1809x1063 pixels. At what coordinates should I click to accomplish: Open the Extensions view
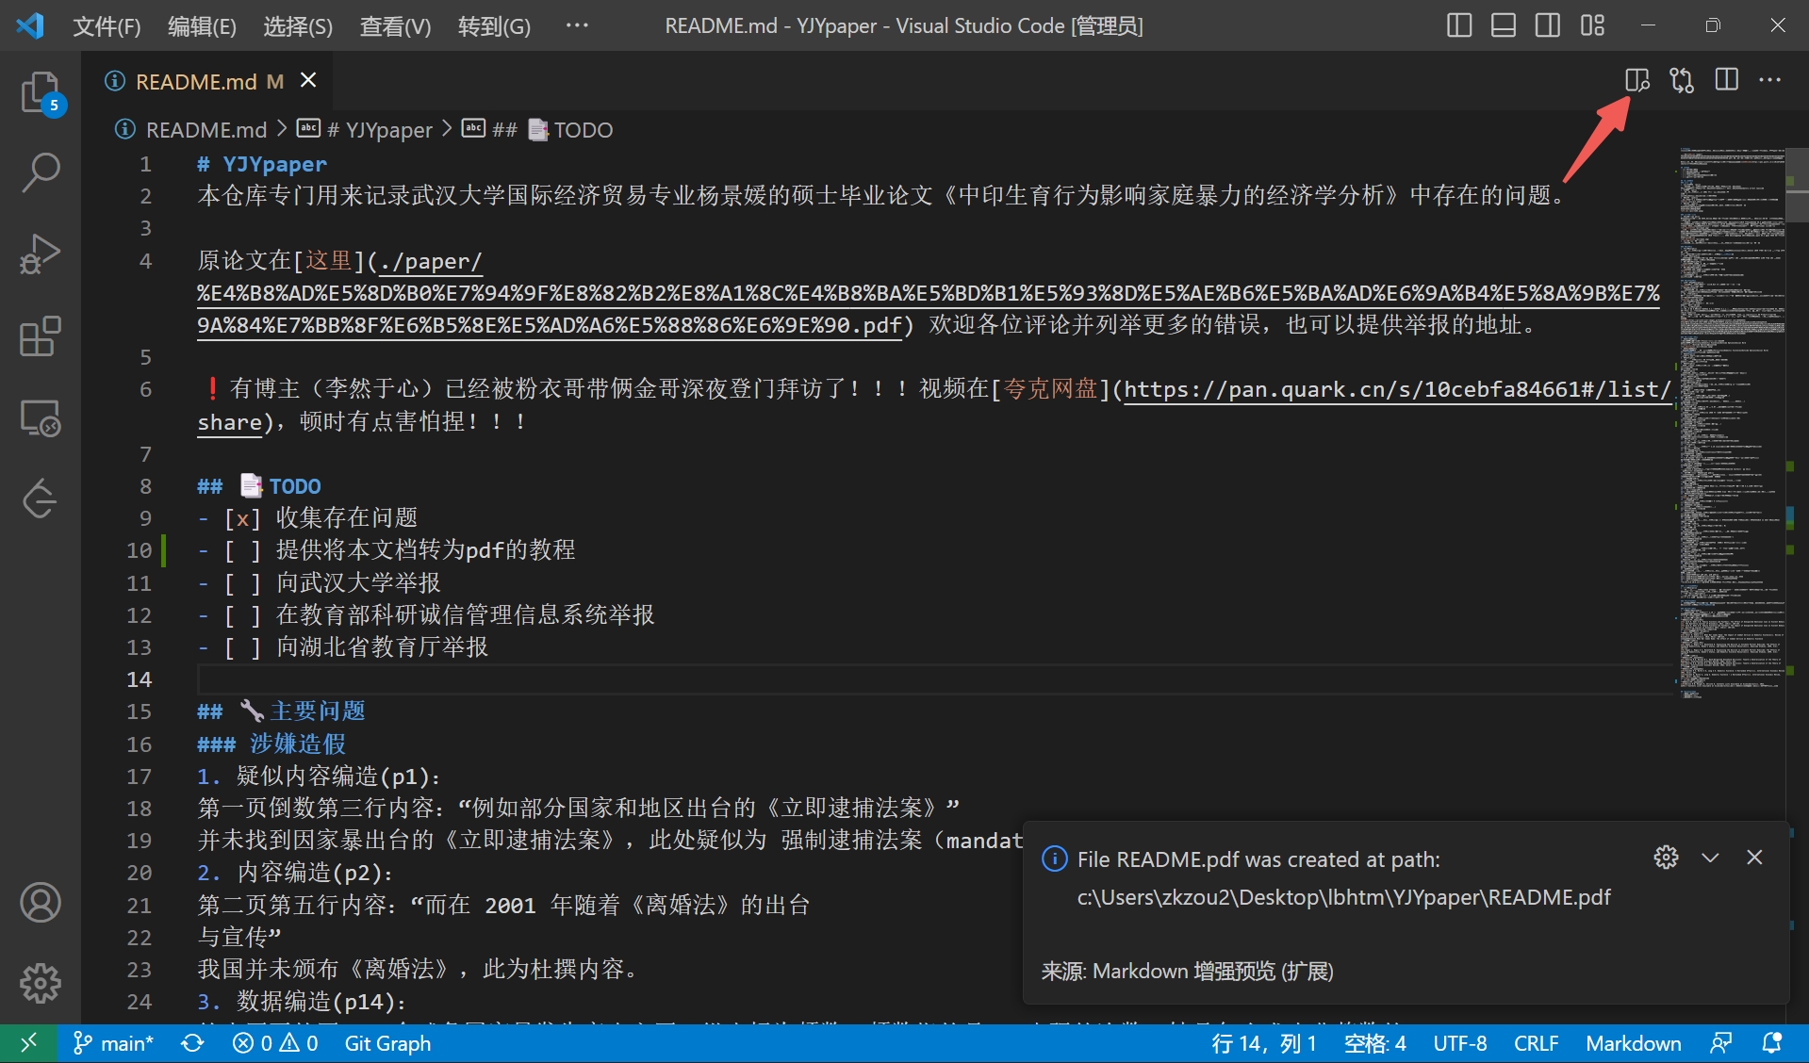[41, 335]
